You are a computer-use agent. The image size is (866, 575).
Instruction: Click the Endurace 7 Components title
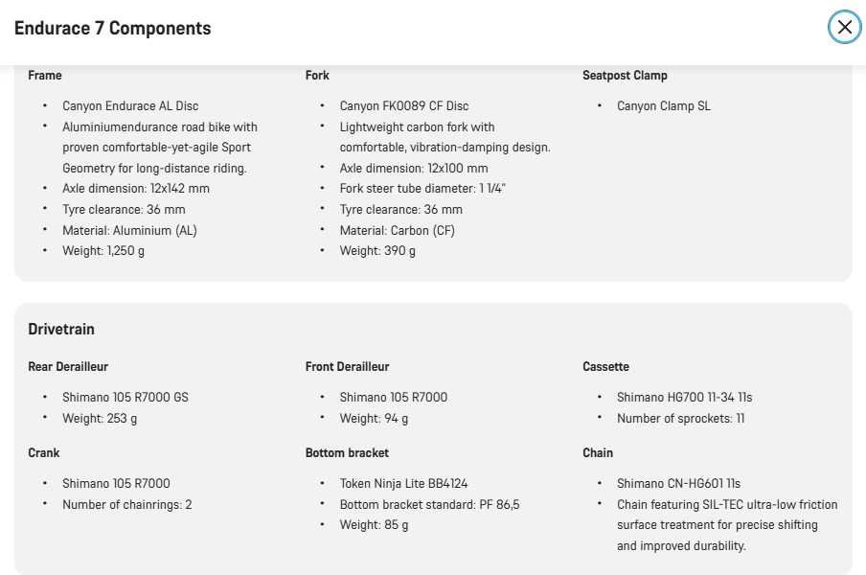point(113,28)
